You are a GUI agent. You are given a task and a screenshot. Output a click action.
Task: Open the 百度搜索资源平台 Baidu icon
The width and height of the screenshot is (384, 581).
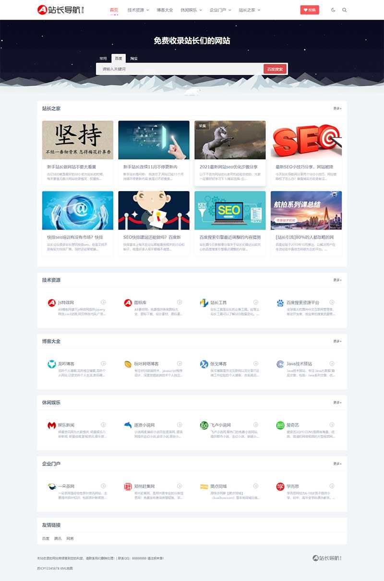(x=280, y=302)
